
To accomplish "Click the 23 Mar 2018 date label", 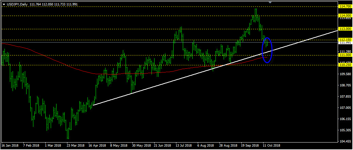I will (76, 145).
